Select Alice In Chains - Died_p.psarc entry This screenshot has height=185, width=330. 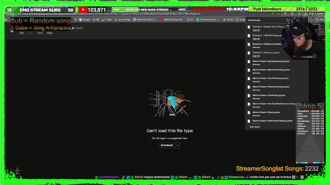[x=266, y=112]
